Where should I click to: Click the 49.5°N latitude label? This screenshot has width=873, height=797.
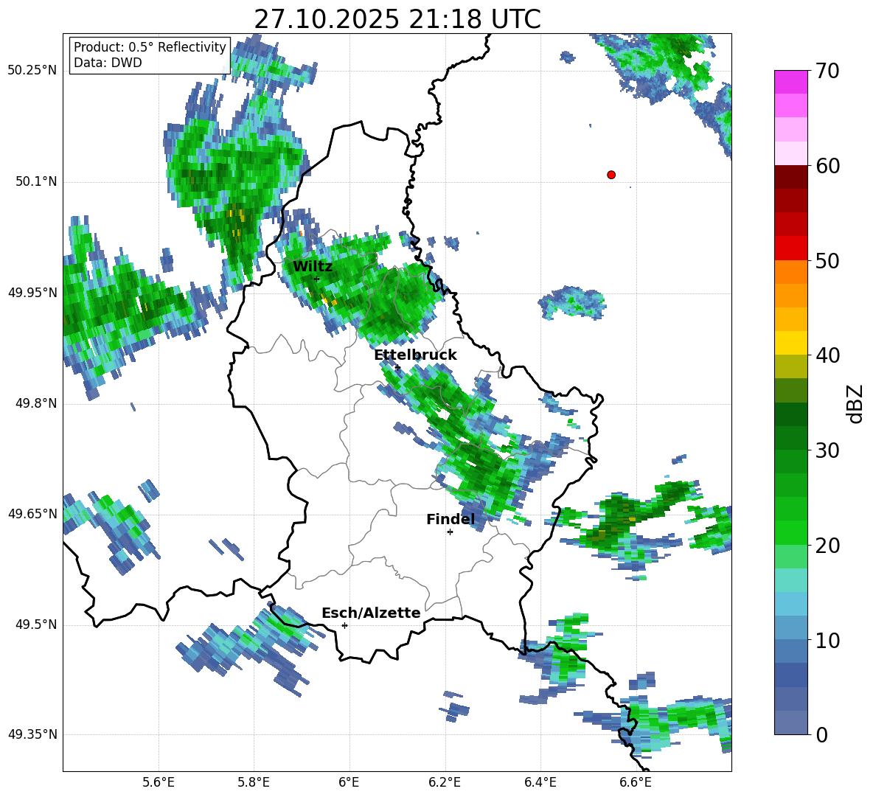[37, 625]
